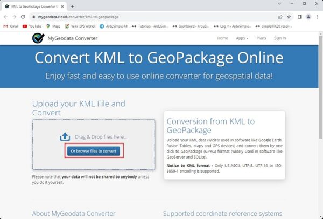Expand the Apps dropdown menu
The image size is (323, 219).
pos(242,38)
